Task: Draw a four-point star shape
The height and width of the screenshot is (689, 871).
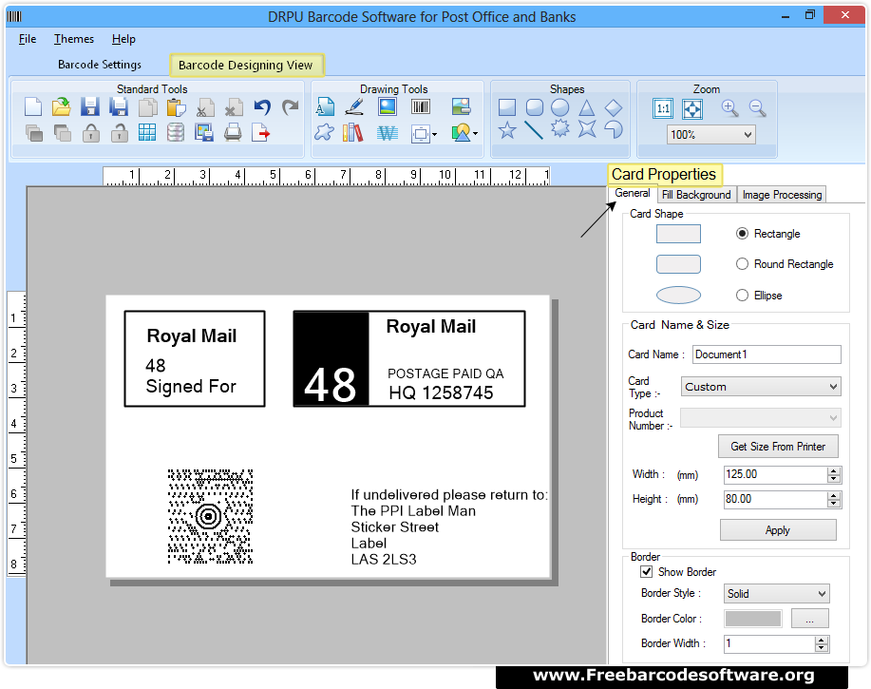Action: (587, 129)
